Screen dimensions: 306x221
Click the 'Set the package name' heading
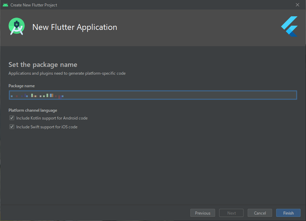point(43,65)
